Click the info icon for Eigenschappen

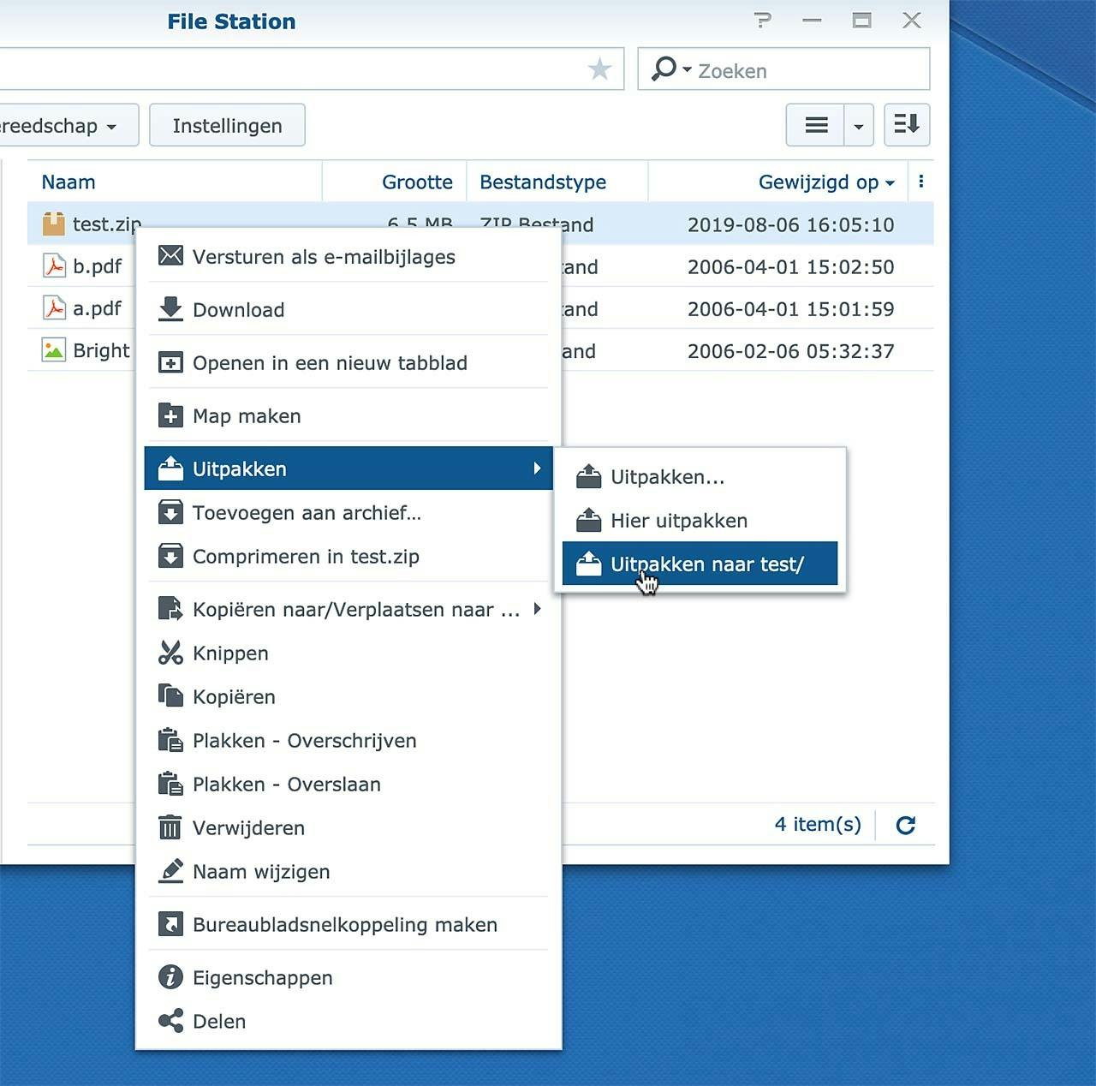(170, 977)
